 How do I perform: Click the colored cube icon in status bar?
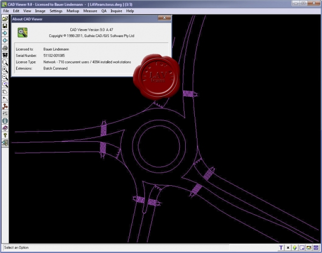[295, 248]
